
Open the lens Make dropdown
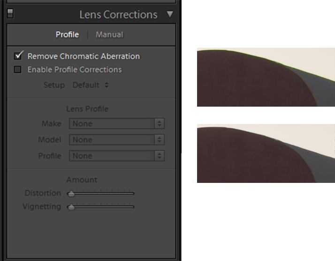(117, 123)
